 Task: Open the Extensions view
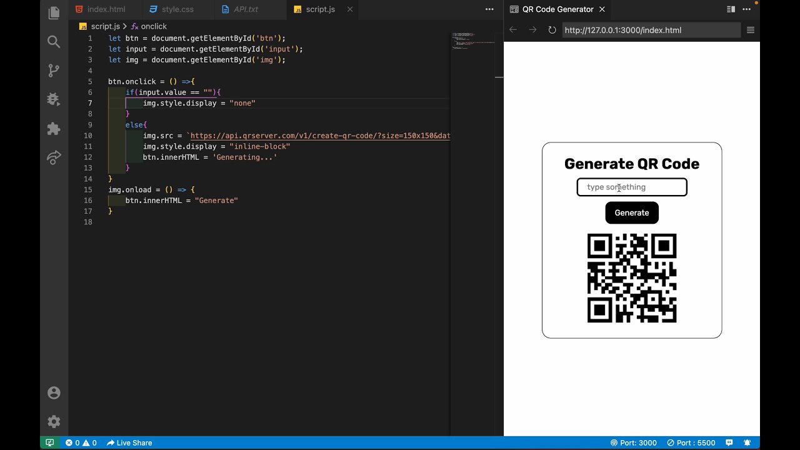tap(54, 129)
